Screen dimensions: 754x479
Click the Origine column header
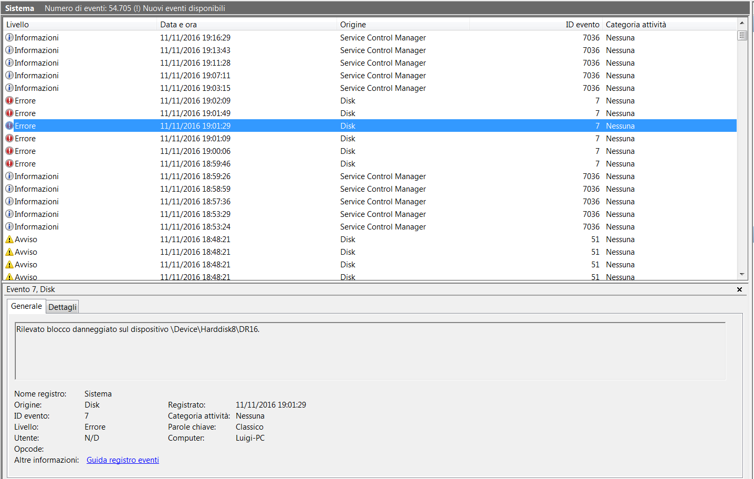[402, 25]
